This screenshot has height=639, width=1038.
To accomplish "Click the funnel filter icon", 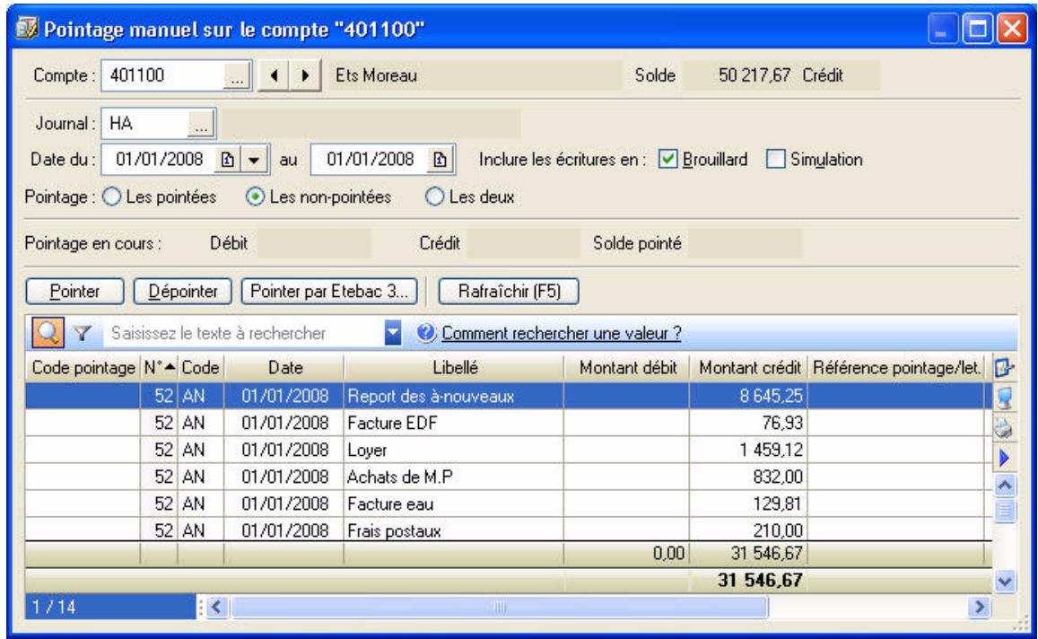I will 83,333.
